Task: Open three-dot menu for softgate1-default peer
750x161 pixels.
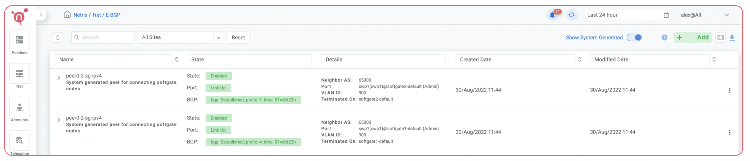Action: tap(729, 133)
